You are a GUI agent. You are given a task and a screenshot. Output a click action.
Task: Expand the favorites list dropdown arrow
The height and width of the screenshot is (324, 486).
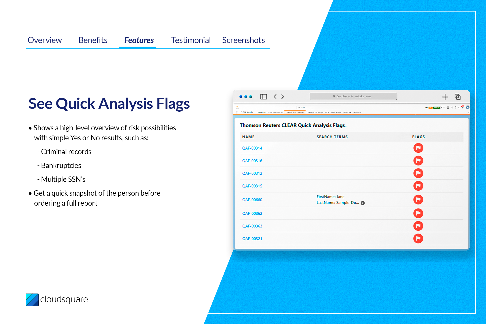point(444,108)
